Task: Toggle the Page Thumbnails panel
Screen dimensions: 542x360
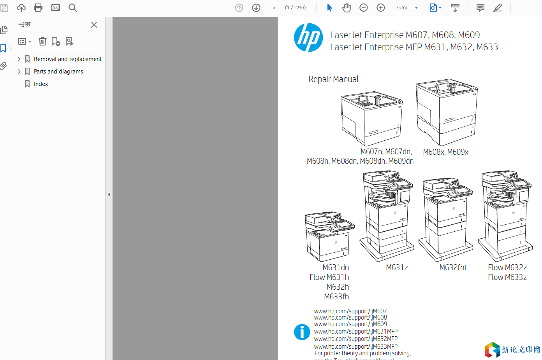Action: point(4,30)
